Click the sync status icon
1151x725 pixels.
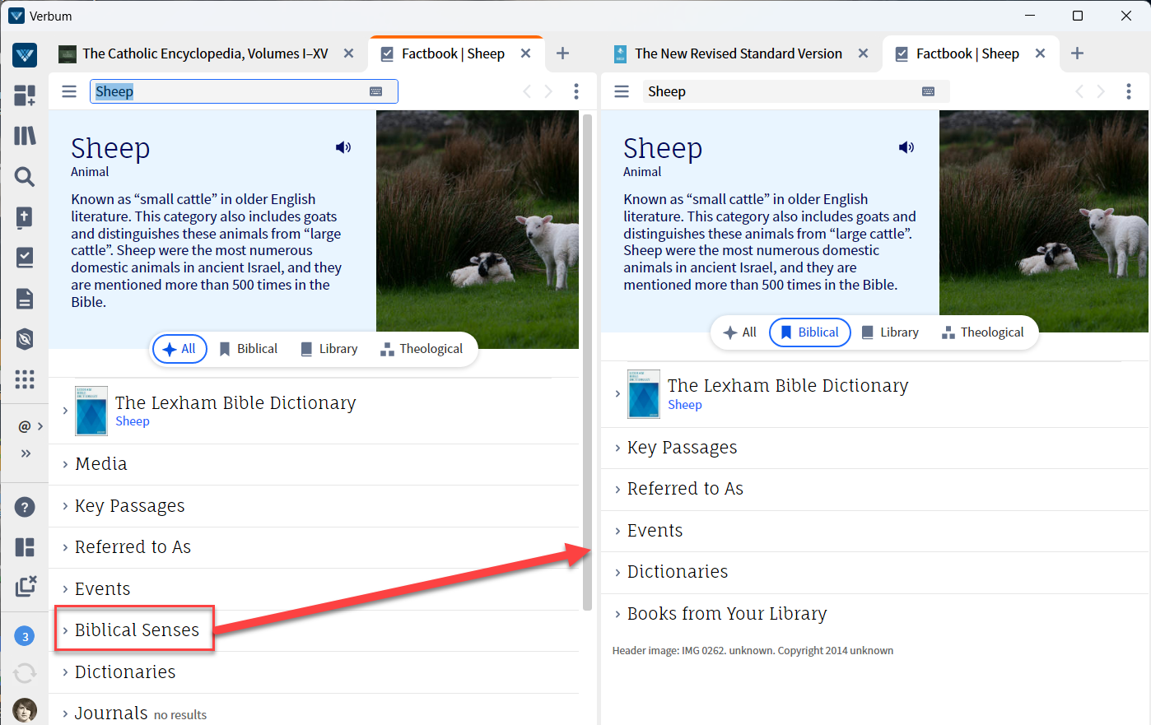25,673
